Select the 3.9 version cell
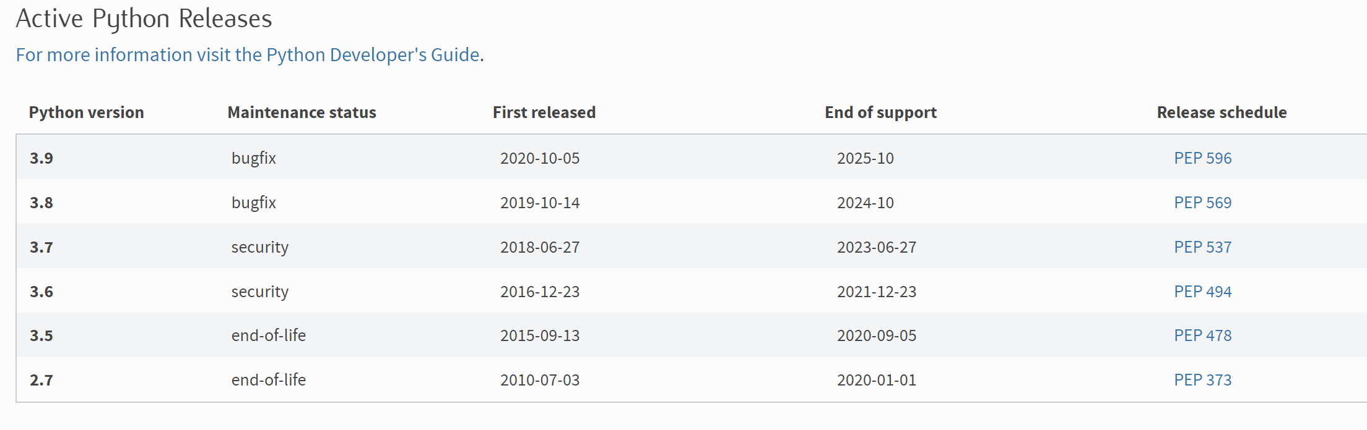Screen dimensions: 1367x430 click(41, 158)
